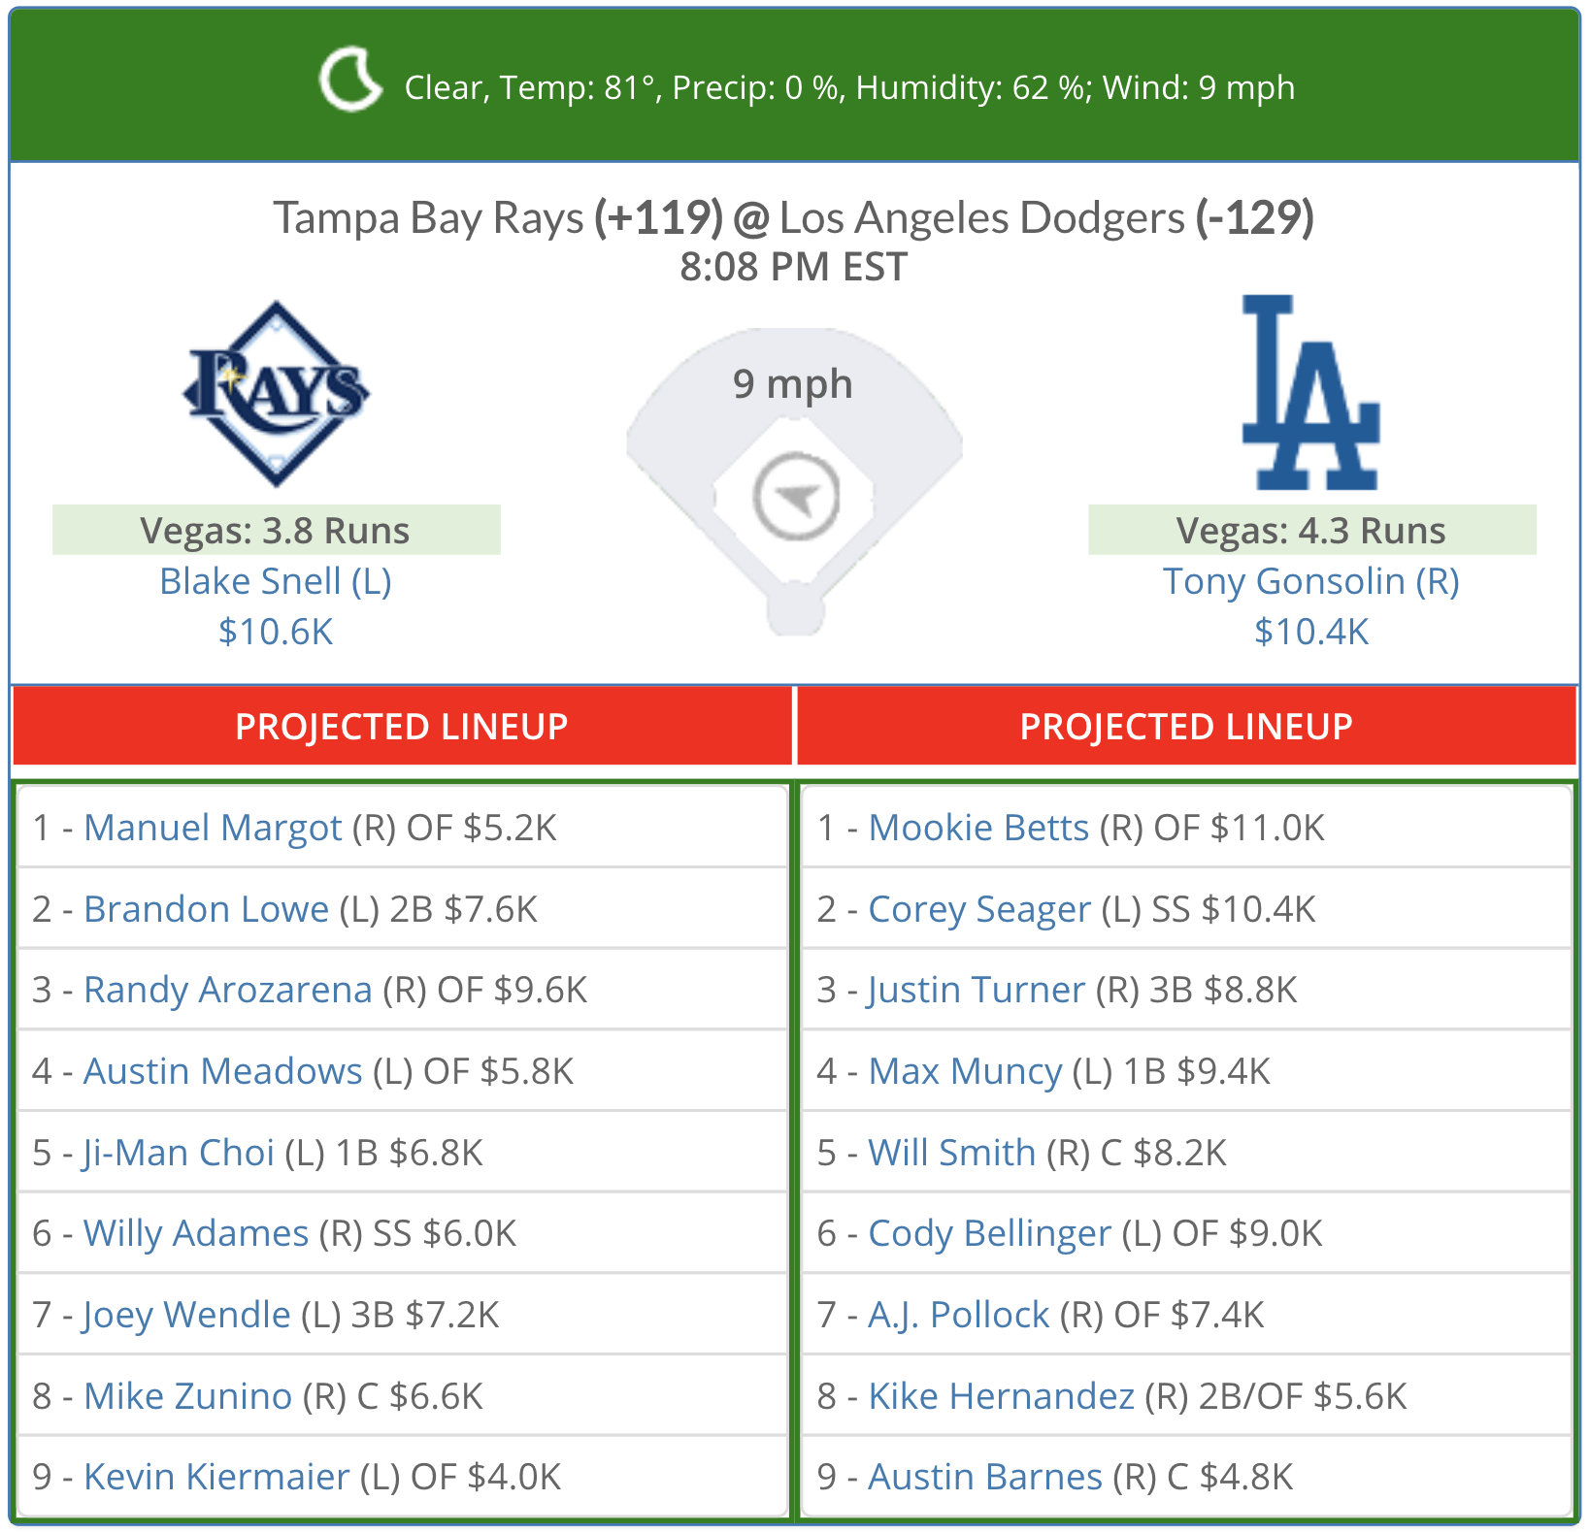Click the Dodgers Vegas 4.3 Runs bar
This screenshot has width=1590, height=1533.
click(1312, 530)
